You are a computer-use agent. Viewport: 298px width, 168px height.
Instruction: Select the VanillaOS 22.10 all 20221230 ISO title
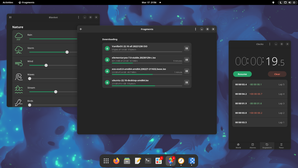coord(129,46)
